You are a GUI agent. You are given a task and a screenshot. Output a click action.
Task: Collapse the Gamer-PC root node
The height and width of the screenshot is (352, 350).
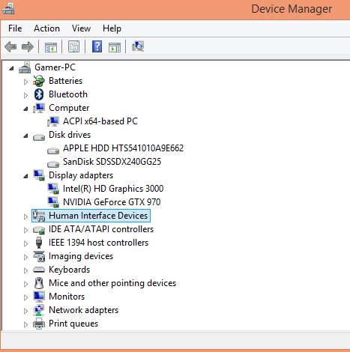point(11,68)
